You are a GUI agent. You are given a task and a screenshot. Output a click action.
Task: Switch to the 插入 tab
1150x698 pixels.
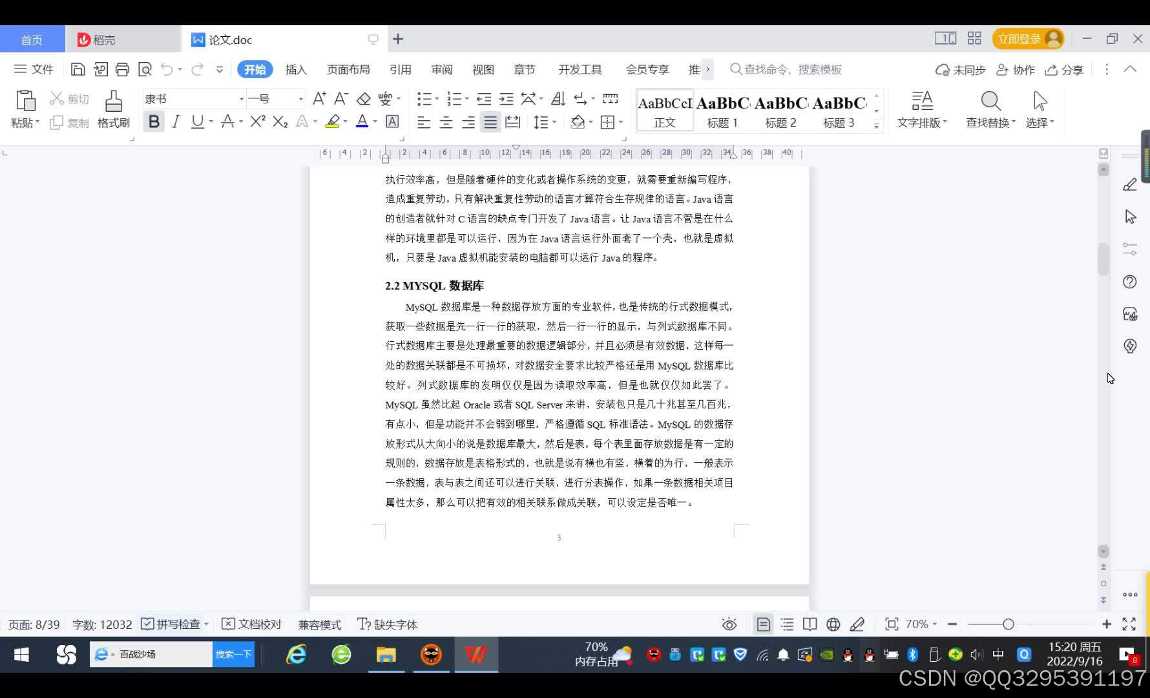pos(296,69)
